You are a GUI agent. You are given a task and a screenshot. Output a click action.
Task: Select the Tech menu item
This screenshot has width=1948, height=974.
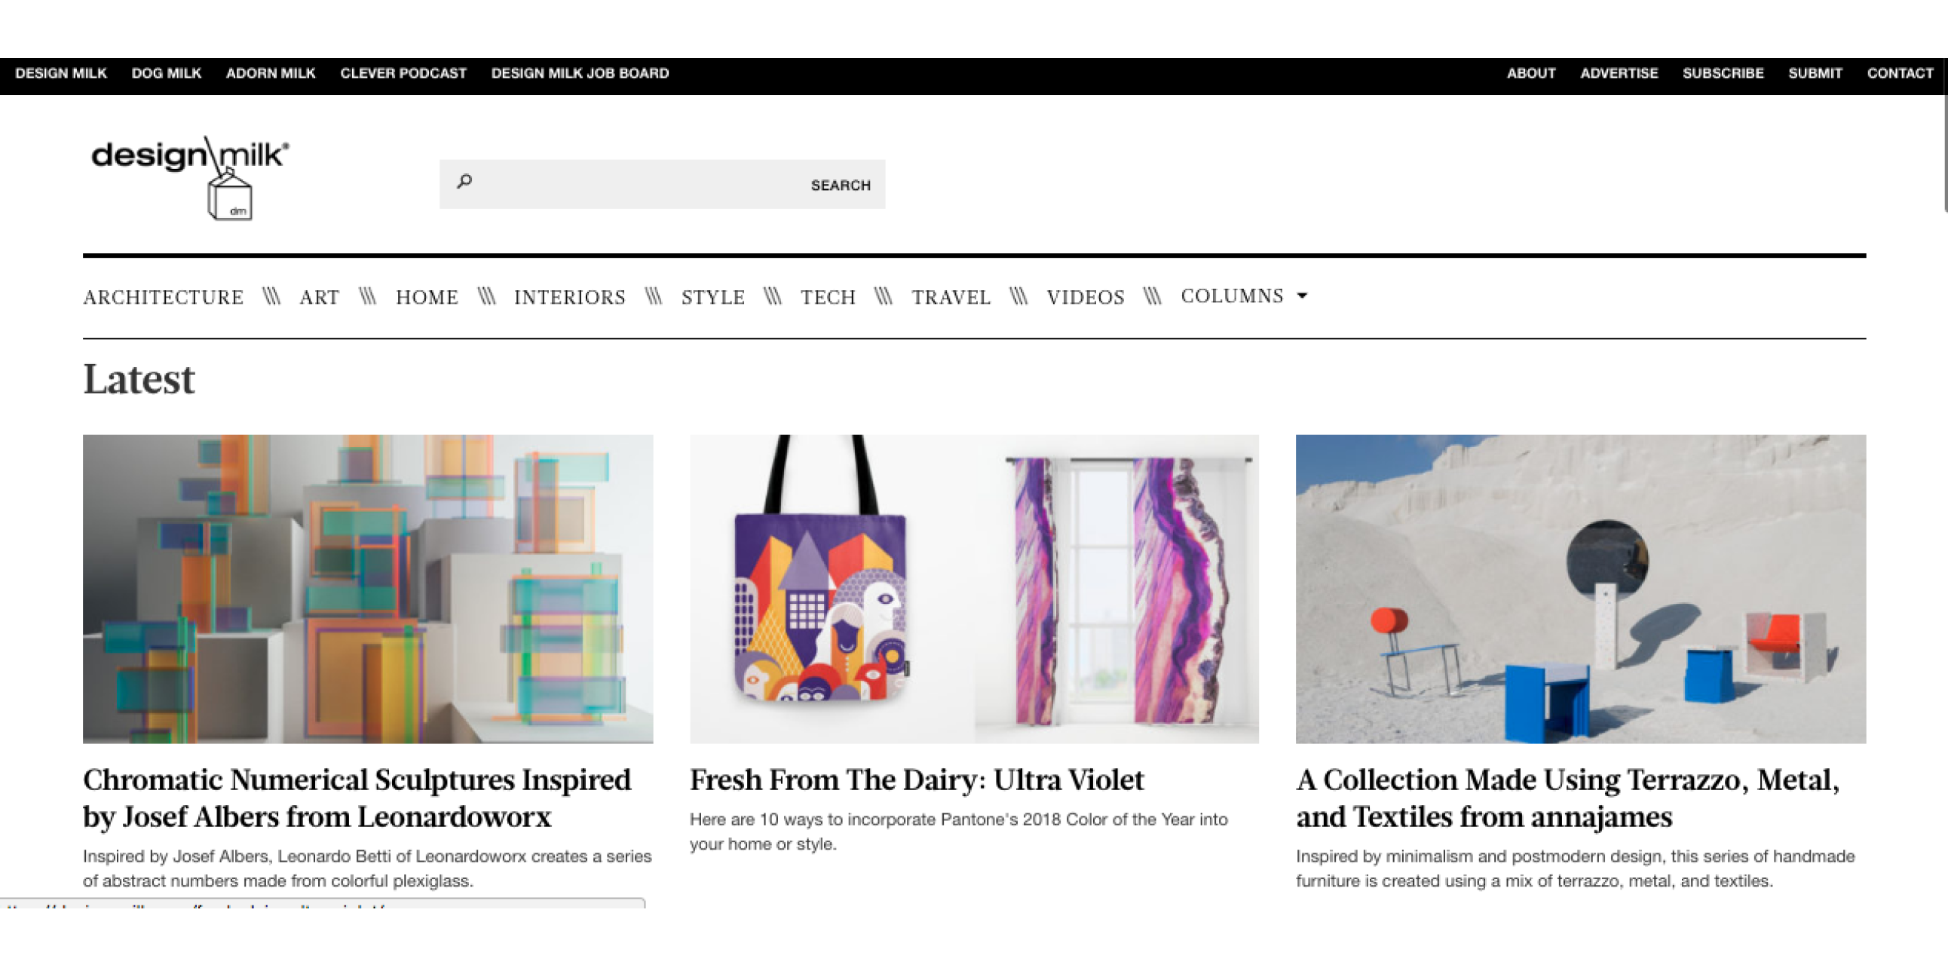coord(828,297)
